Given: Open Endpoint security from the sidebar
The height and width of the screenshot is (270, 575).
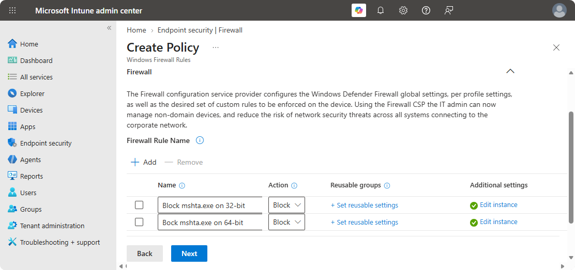Looking at the screenshot, I should coord(46,143).
